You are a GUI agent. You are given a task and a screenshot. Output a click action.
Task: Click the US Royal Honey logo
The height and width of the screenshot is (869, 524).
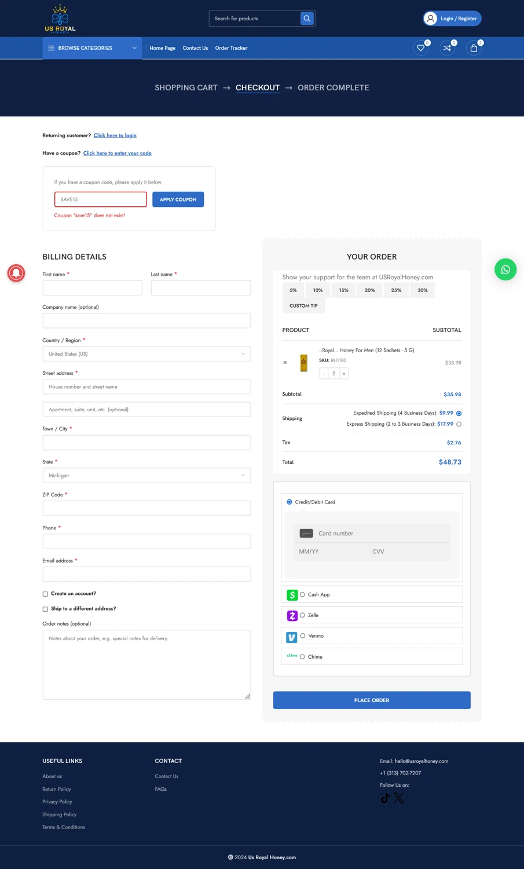pyautogui.click(x=60, y=19)
